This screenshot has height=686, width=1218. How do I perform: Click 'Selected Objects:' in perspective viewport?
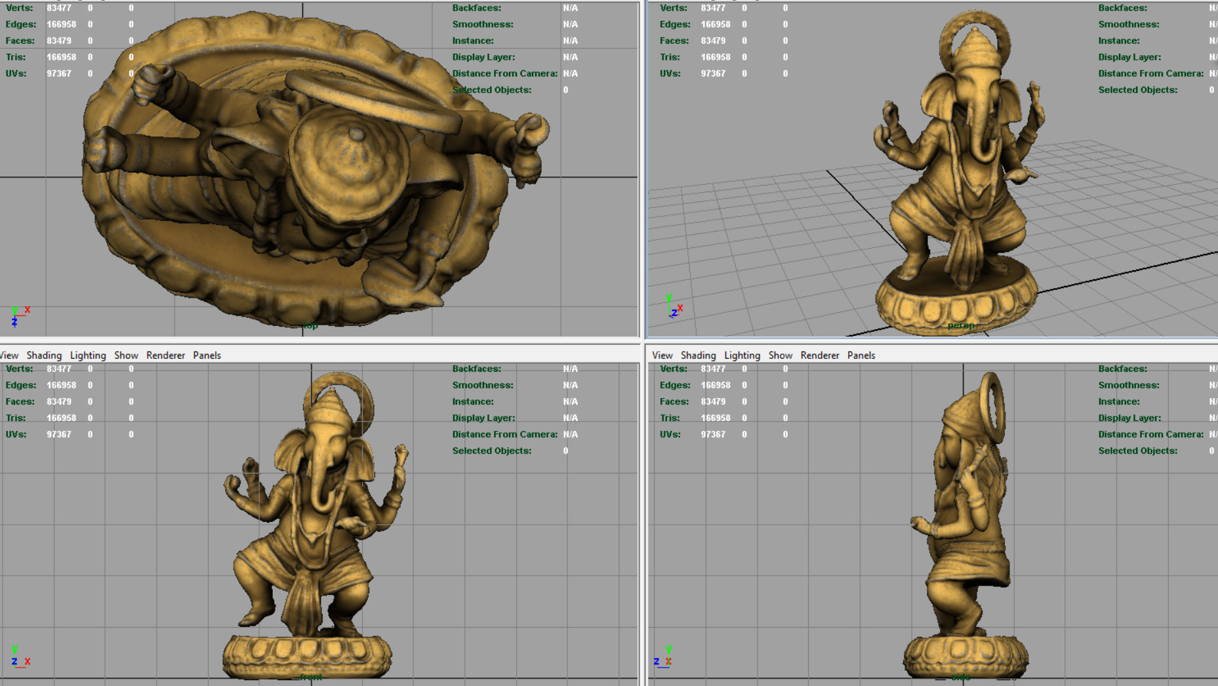pos(1138,90)
